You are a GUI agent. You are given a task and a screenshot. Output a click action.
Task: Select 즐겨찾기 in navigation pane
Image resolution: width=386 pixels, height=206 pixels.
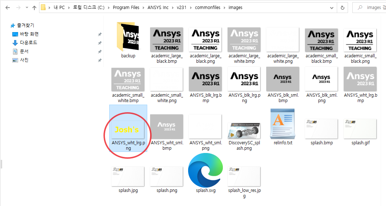click(25, 25)
